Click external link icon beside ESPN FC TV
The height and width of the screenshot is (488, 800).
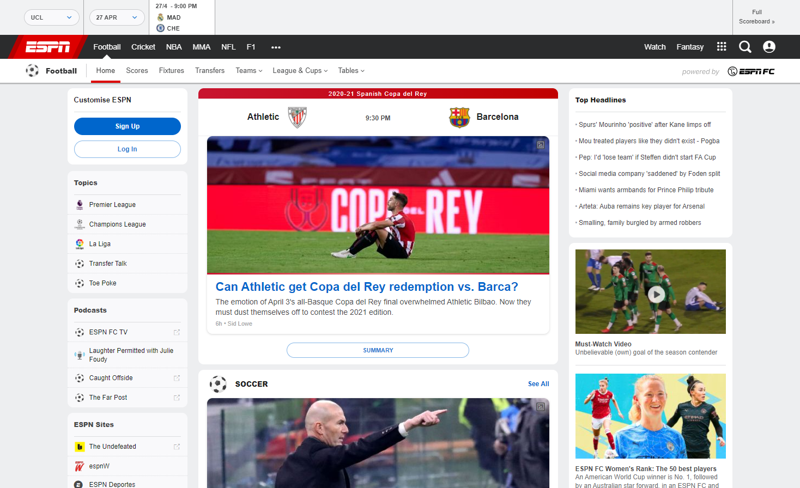pyautogui.click(x=177, y=332)
